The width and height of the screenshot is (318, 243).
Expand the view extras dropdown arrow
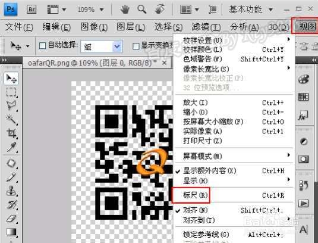coord(64,10)
